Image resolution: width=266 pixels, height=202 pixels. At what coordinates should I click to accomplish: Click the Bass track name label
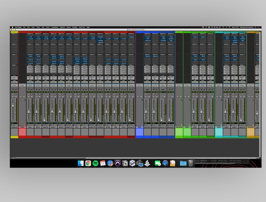pyautogui.click(x=139, y=127)
